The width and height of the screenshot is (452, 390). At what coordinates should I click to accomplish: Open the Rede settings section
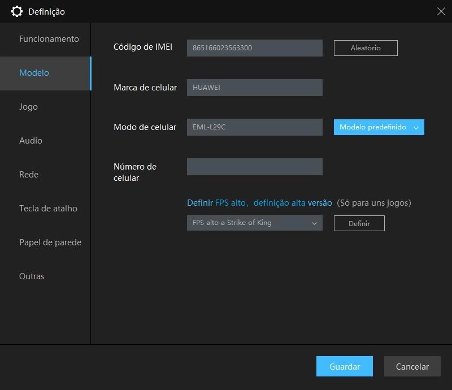pyautogui.click(x=28, y=174)
